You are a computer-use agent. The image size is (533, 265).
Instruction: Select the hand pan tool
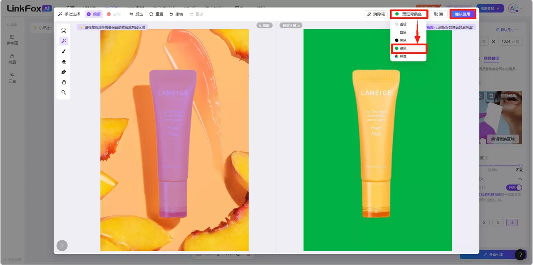[64, 82]
